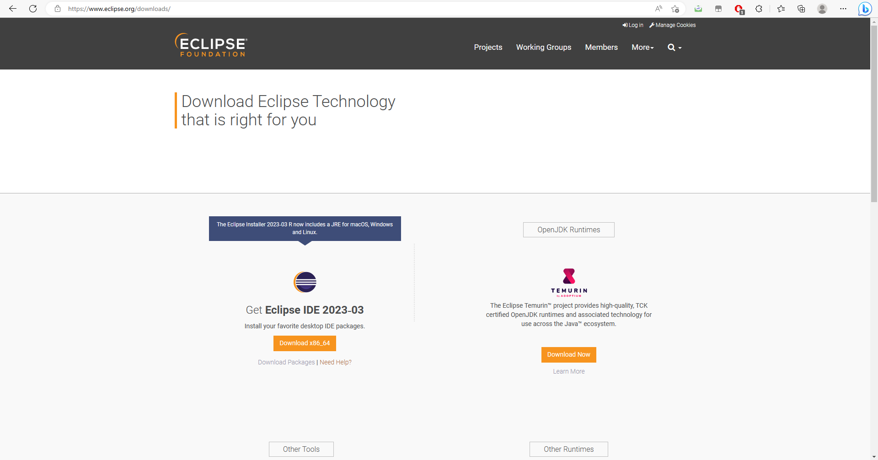Click the OpenJDK Runtimes label
878x460 pixels.
tap(569, 230)
